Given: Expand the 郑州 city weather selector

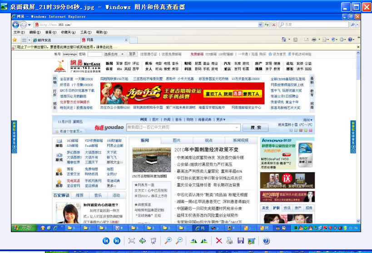Looking at the screenshot, I should [308, 120].
